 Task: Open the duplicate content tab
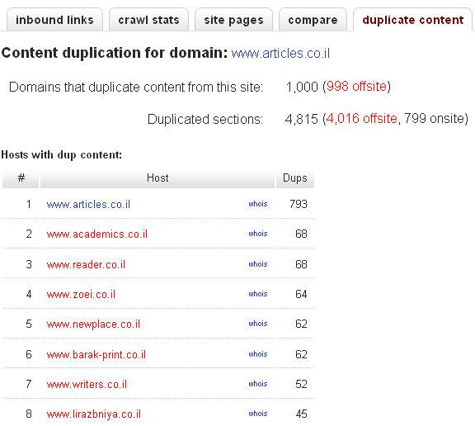[x=412, y=20]
